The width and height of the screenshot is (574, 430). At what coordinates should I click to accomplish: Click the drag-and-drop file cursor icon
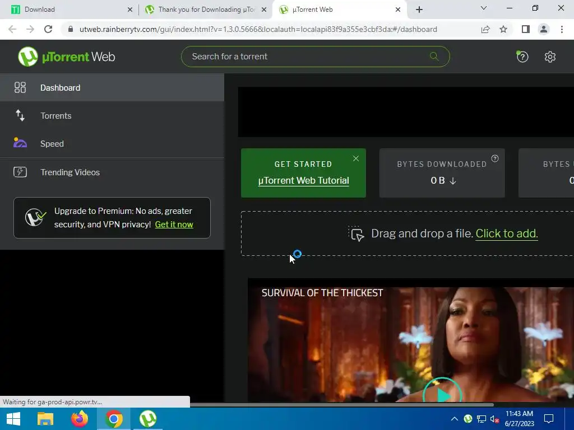pyautogui.click(x=356, y=233)
